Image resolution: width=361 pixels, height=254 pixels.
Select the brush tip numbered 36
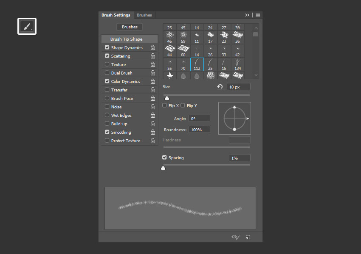[x=237, y=37]
